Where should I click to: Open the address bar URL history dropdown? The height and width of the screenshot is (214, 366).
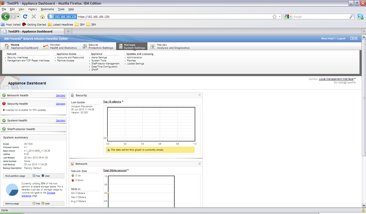pyautogui.click(x=280, y=17)
